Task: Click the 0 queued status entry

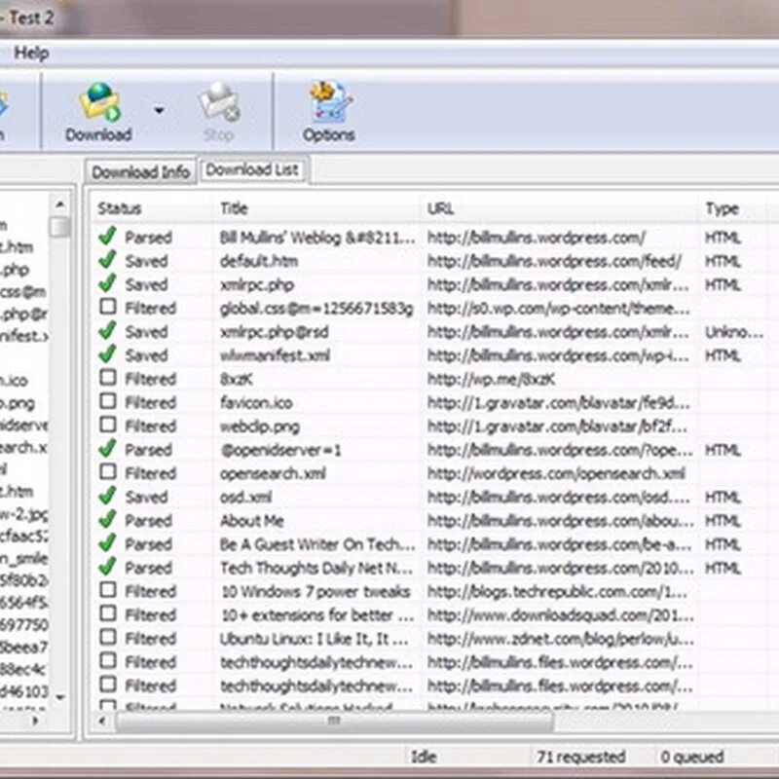Action: click(691, 757)
